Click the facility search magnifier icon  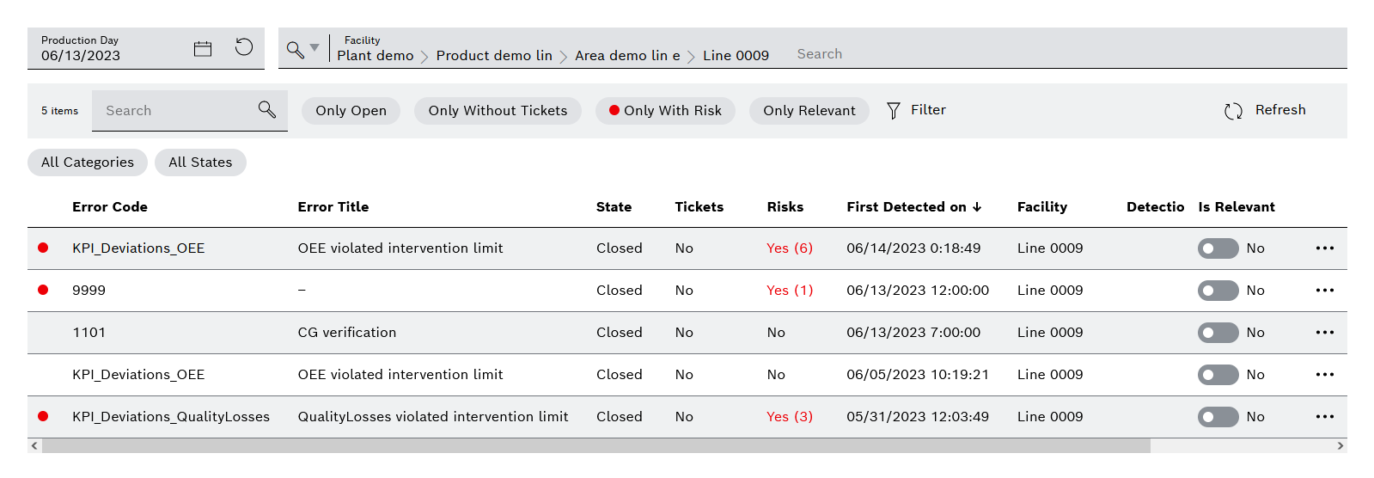(295, 49)
